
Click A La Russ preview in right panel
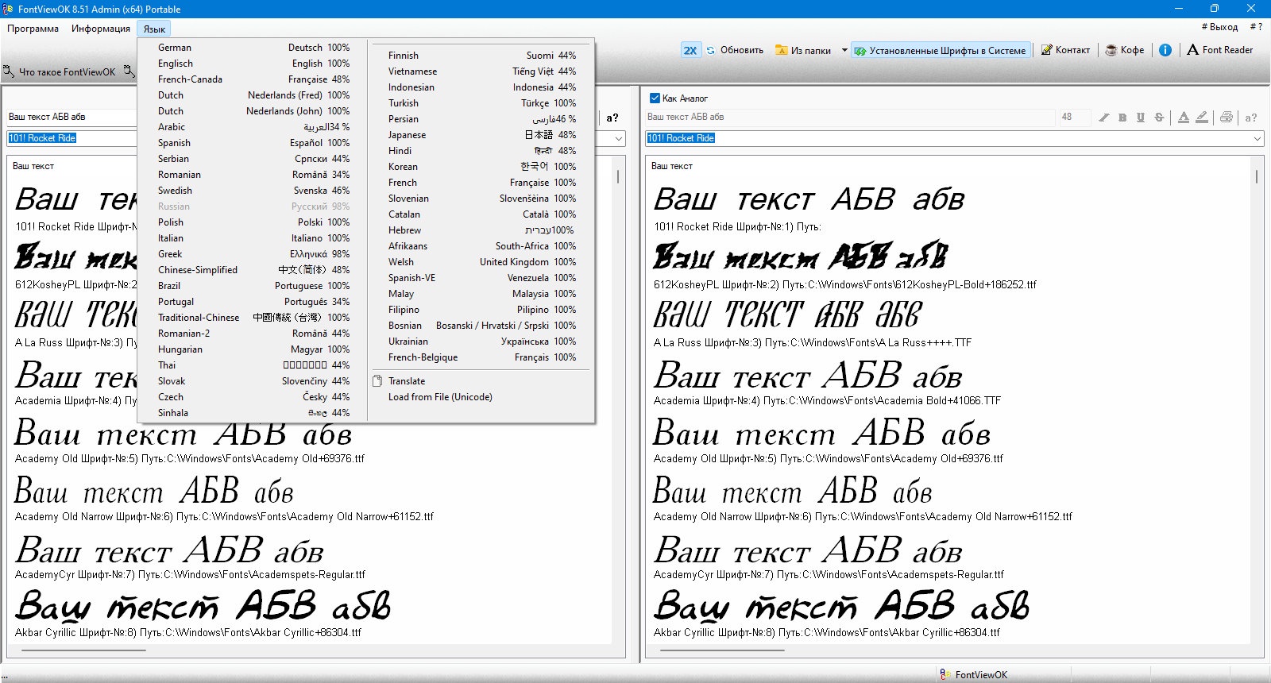click(x=786, y=314)
